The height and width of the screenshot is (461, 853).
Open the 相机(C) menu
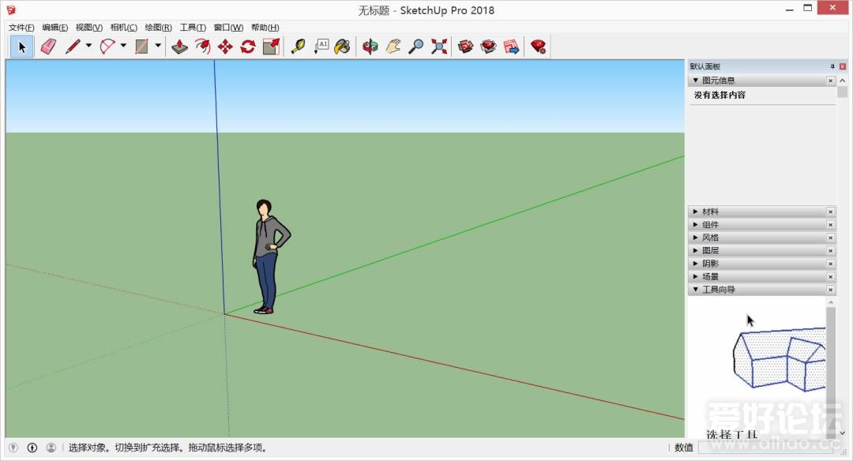(123, 28)
